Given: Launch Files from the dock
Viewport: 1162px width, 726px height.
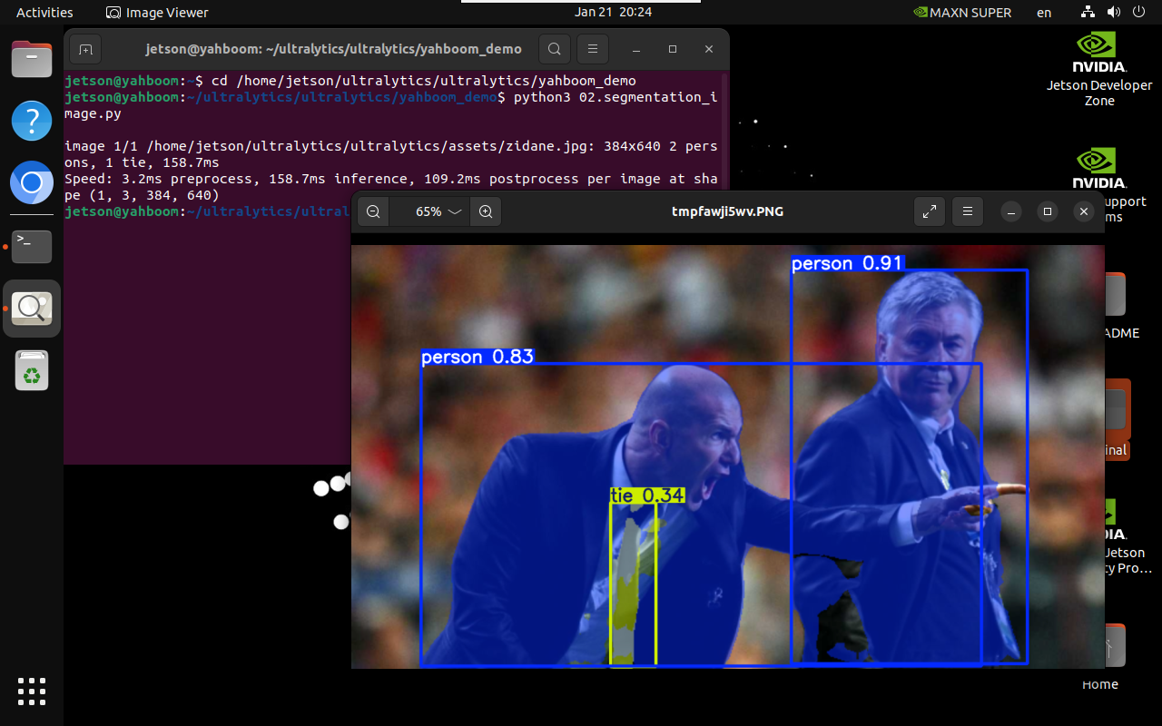Looking at the screenshot, I should pos(32,60).
